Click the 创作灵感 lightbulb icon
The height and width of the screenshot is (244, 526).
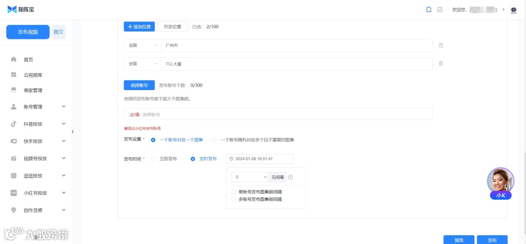click(14, 210)
